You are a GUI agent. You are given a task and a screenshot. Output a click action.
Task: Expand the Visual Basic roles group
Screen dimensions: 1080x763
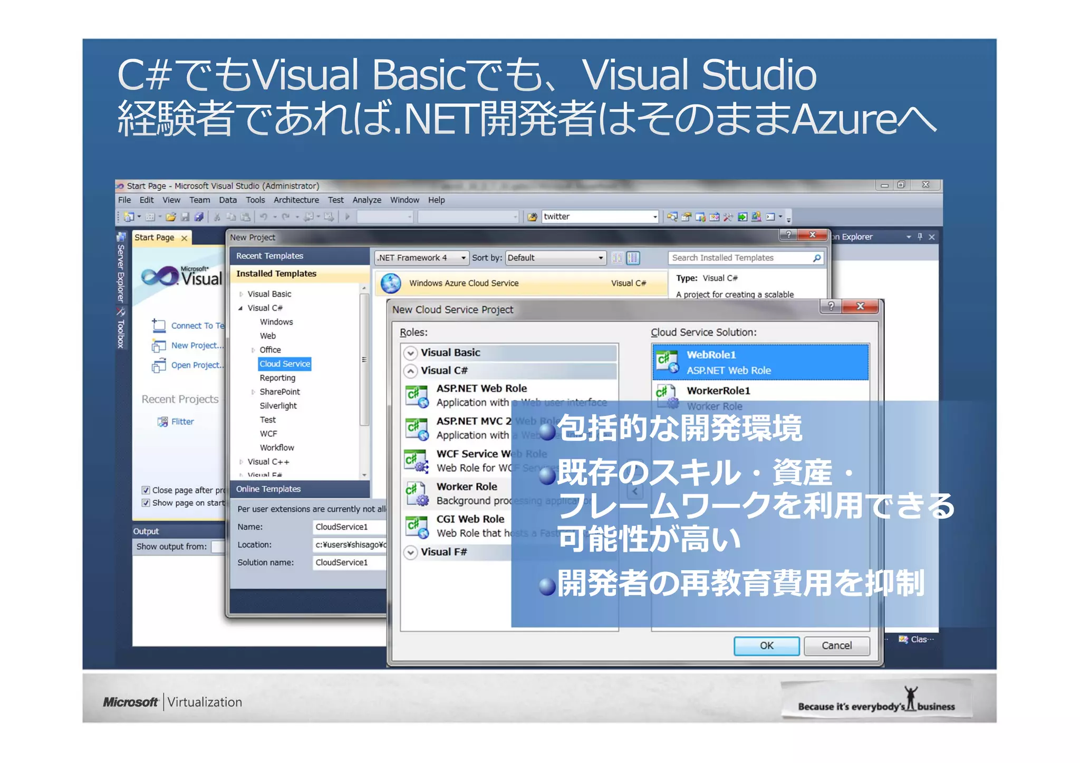411,353
